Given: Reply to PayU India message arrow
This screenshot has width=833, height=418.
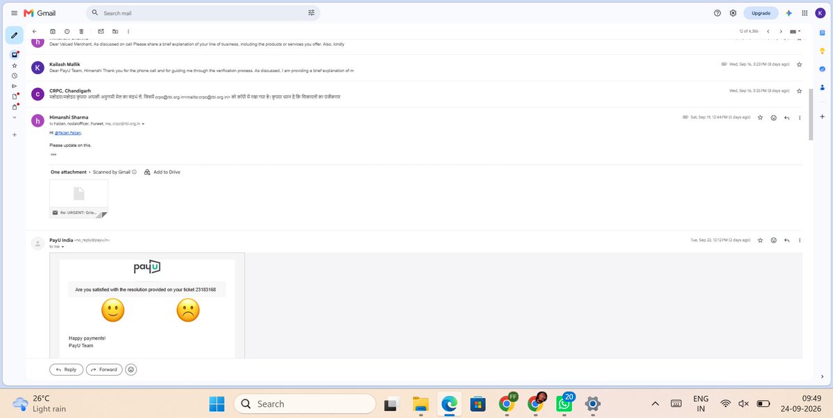Looking at the screenshot, I should pos(786,240).
